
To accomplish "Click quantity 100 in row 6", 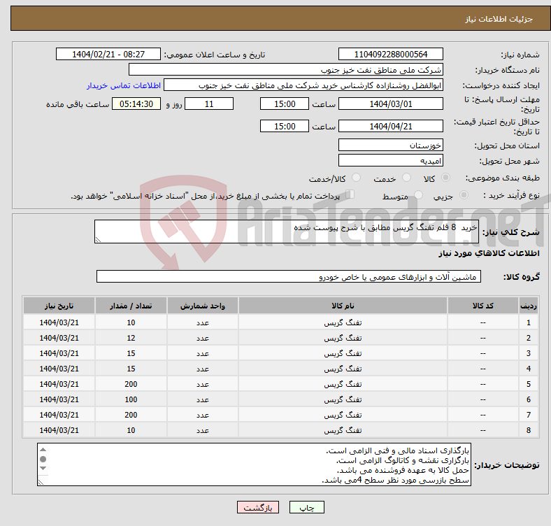I will point(131,399).
